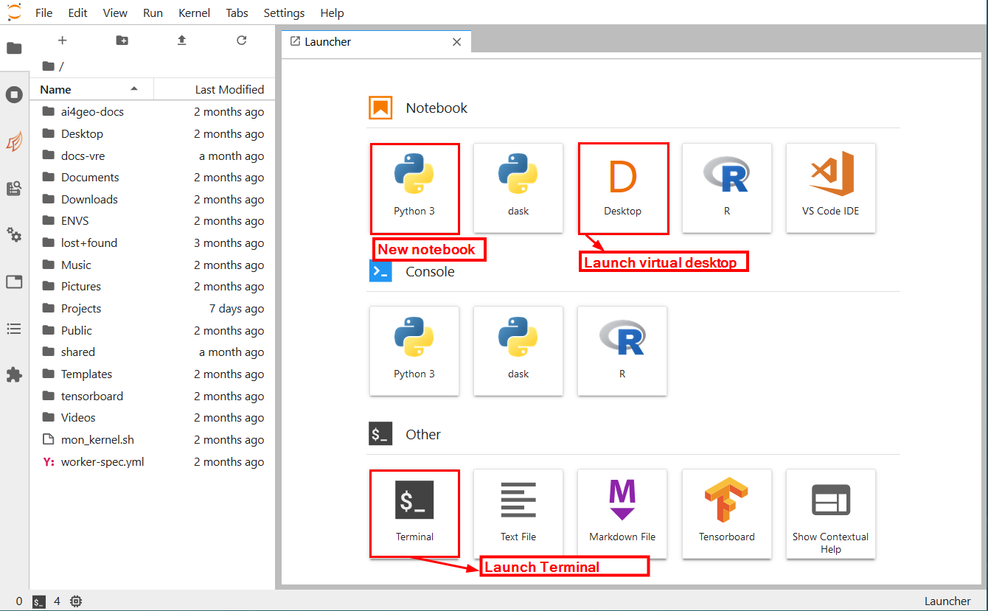
Task: Sort files by the Name column
Action: click(91, 89)
